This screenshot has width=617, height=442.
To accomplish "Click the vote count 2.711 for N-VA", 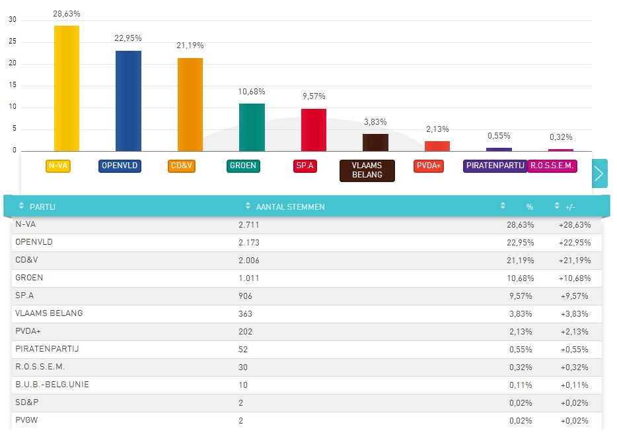I will pos(248,225).
